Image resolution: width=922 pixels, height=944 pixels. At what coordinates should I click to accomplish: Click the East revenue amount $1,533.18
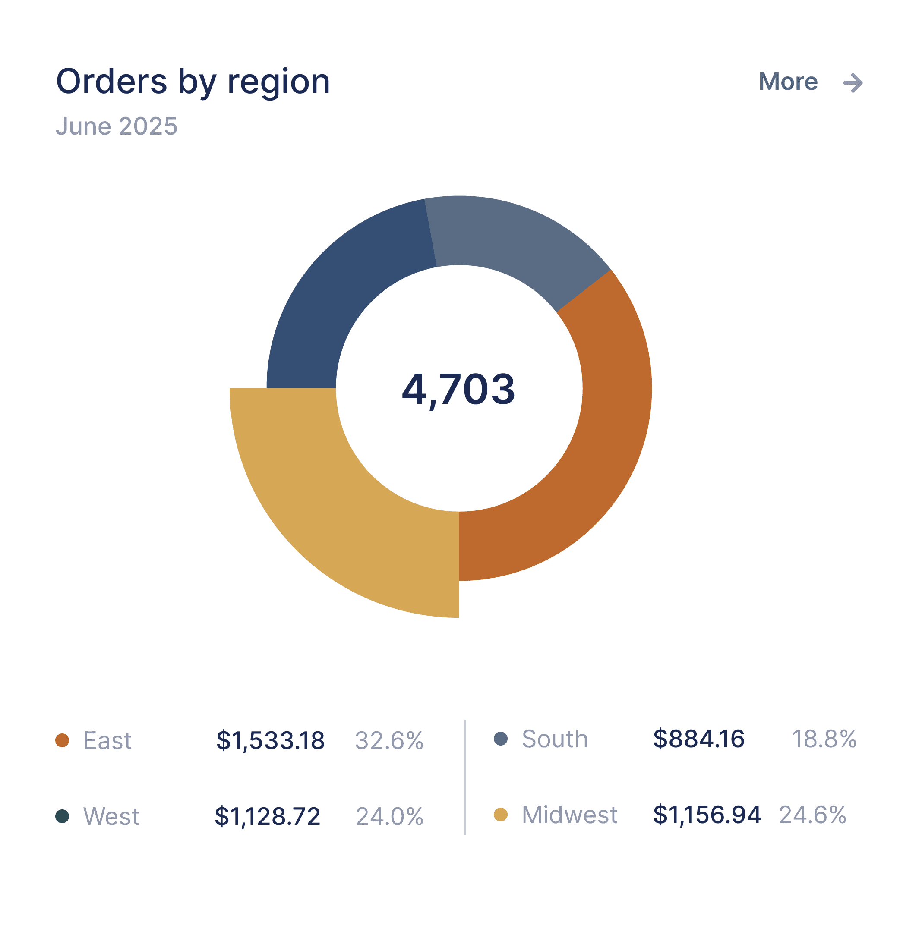pyautogui.click(x=271, y=739)
